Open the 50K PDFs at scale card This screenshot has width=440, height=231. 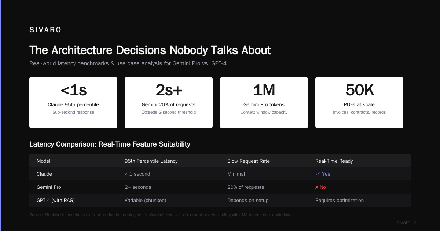pos(359,103)
